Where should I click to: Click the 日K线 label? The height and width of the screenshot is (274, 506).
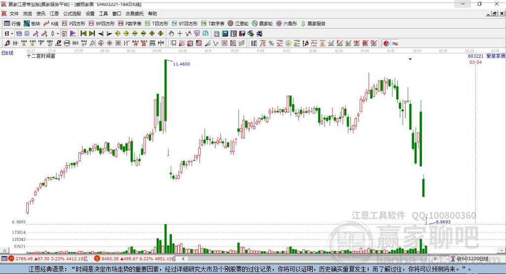pos(7,53)
